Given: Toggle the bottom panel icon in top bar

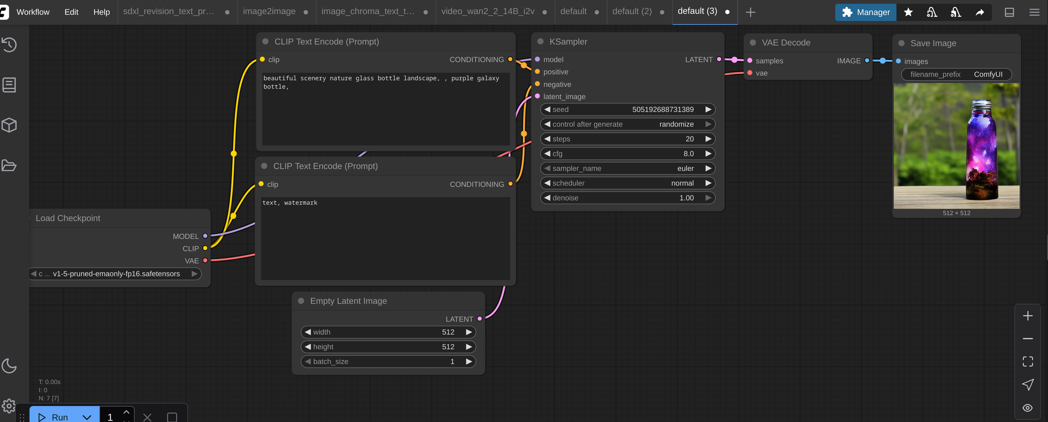Looking at the screenshot, I should [1009, 12].
